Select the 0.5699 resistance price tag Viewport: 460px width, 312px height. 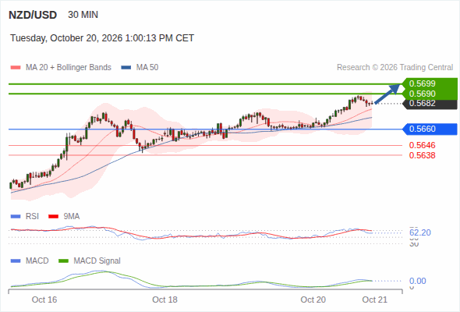[x=430, y=83]
